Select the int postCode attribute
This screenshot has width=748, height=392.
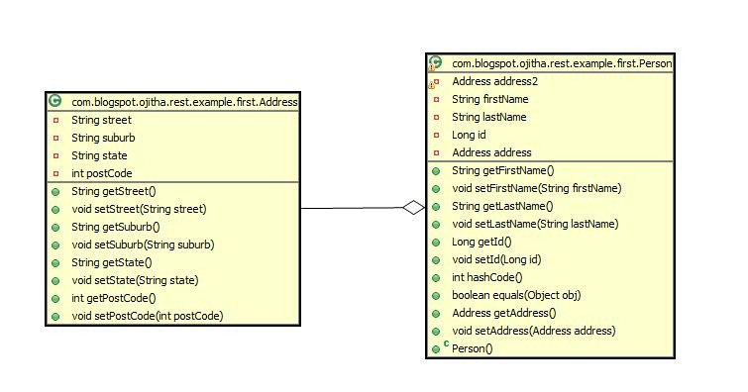point(102,173)
